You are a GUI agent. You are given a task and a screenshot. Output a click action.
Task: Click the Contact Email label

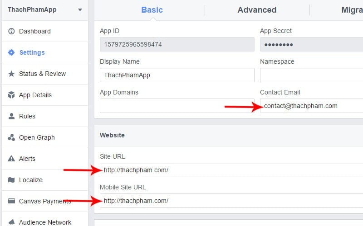pyautogui.click(x=280, y=92)
